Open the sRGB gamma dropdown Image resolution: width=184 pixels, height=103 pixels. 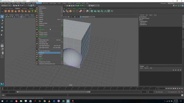point(88,17)
